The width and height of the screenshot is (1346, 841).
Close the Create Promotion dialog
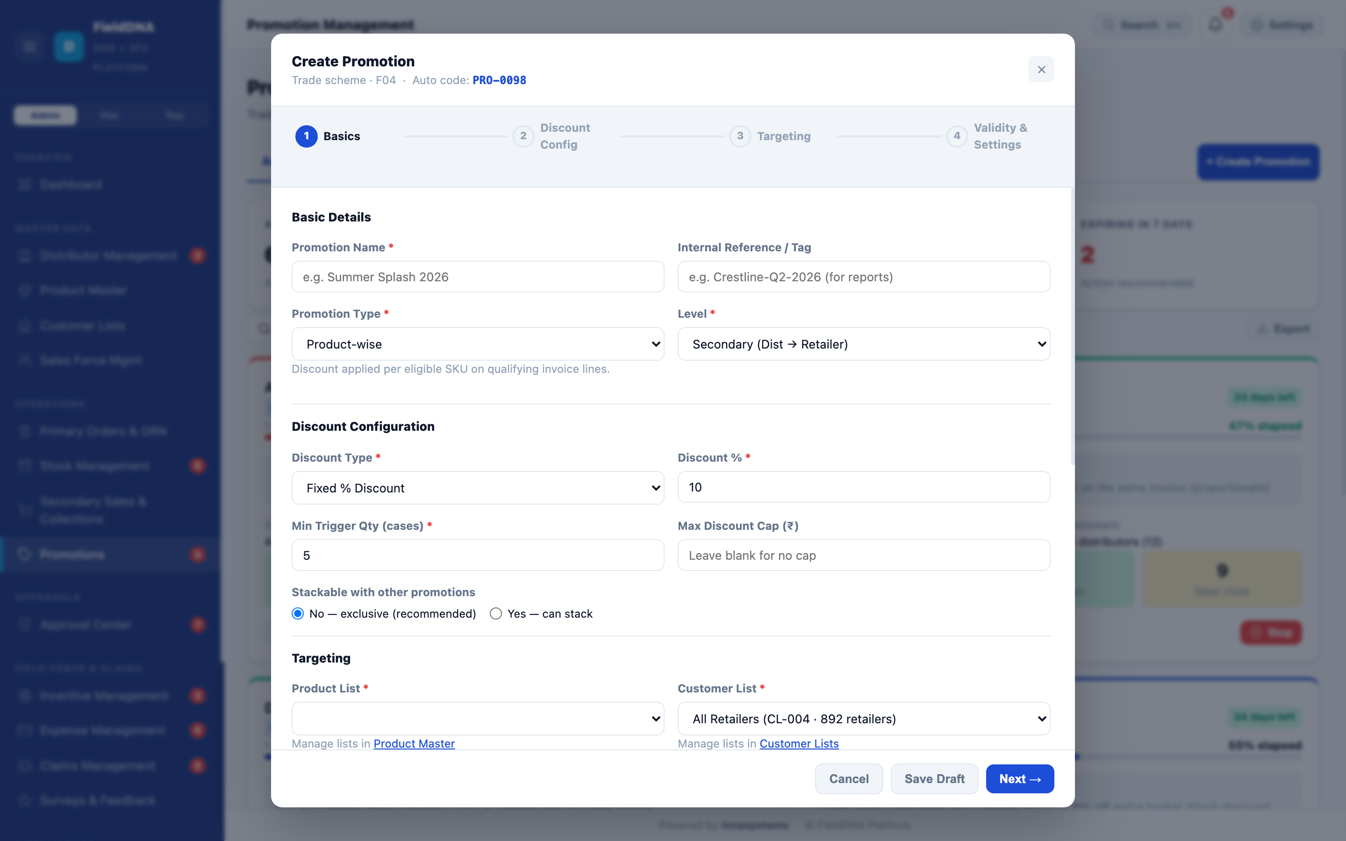pyautogui.click(x=1041, y=70)
